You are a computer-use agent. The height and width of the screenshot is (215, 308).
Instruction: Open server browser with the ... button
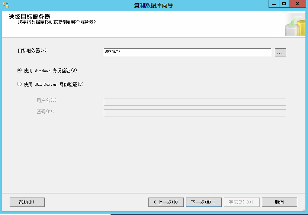click(x=280, y=52)
